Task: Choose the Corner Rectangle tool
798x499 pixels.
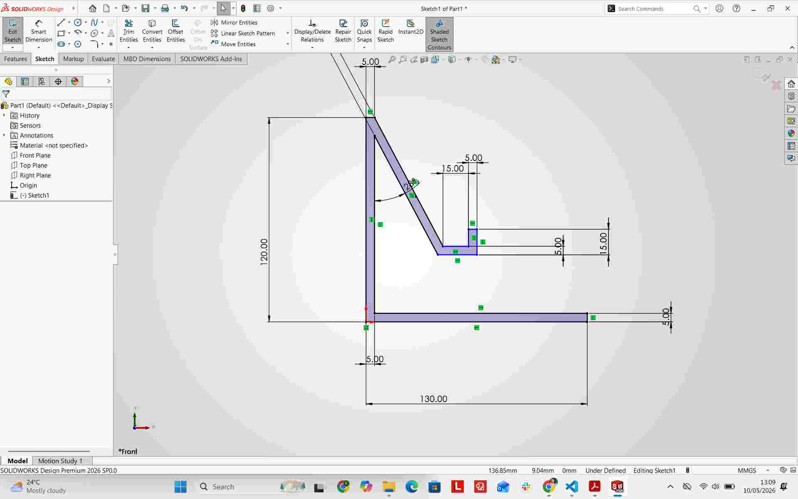Action: [61, 33]
